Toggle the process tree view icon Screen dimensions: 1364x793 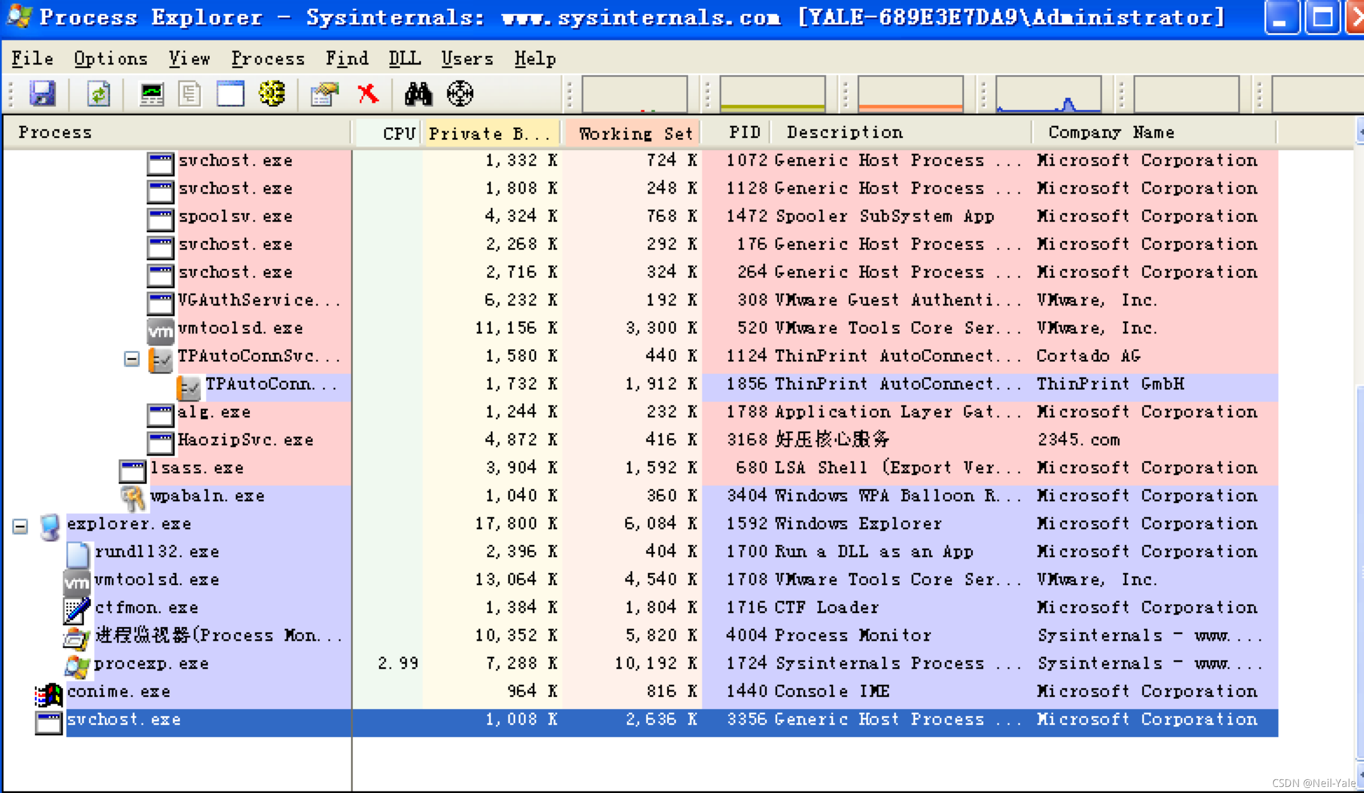point(190,94)
